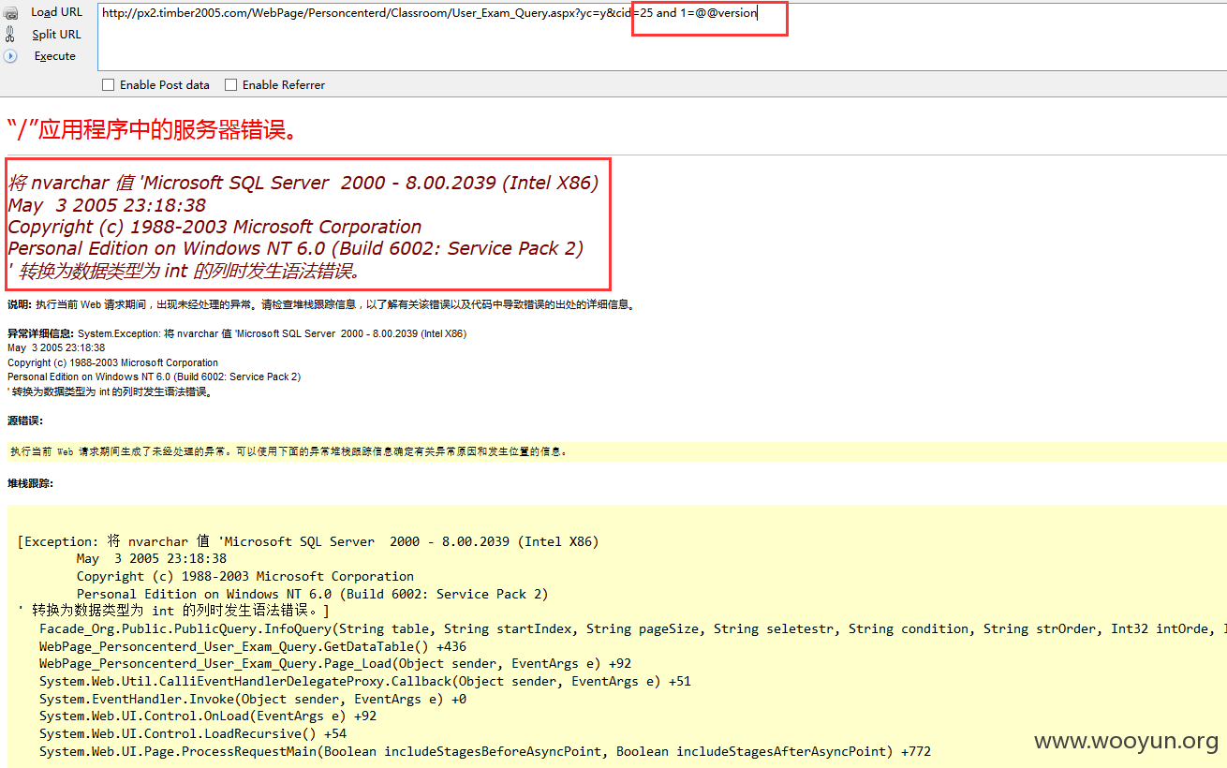1227x768 pixels.
Task: Click the Facade_Org.Public.PublicQuery.InfoQuery trace line
Action: pyautogui.click(x=632, y=629)
